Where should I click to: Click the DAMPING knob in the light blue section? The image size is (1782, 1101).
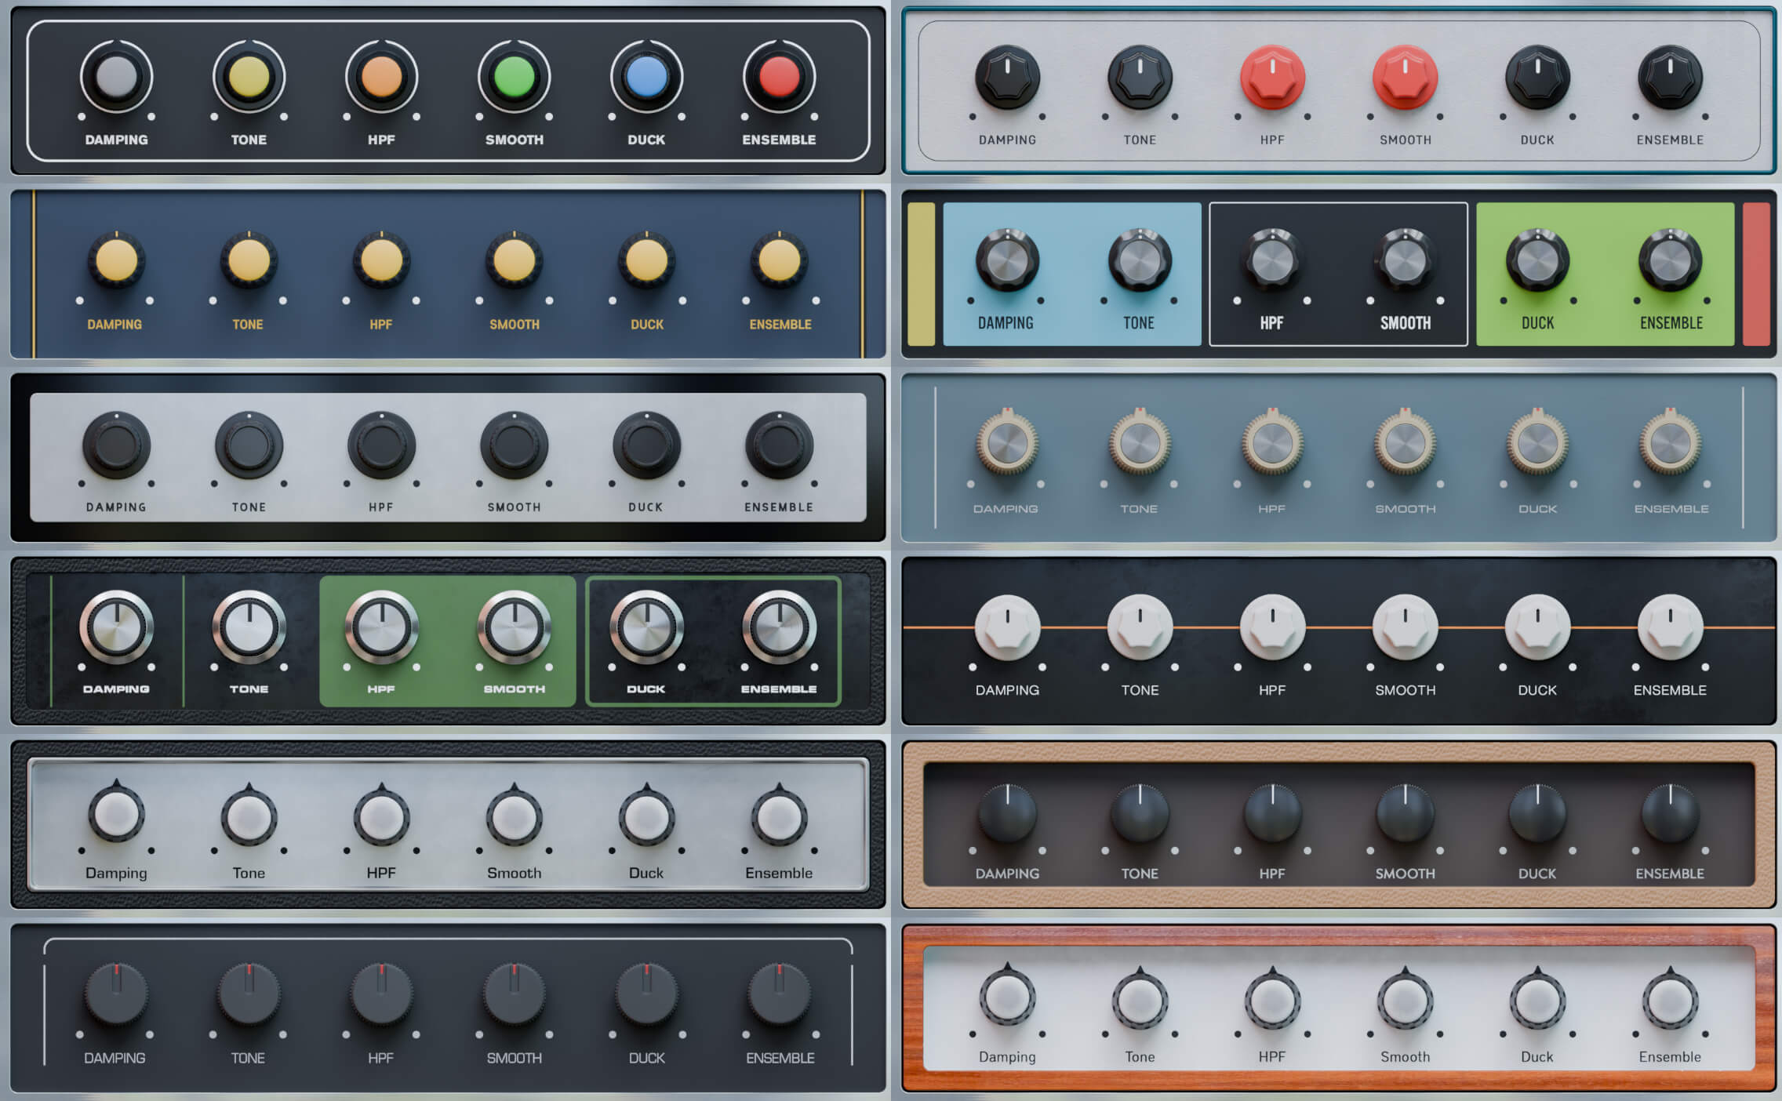click(x=1007, y=260)
